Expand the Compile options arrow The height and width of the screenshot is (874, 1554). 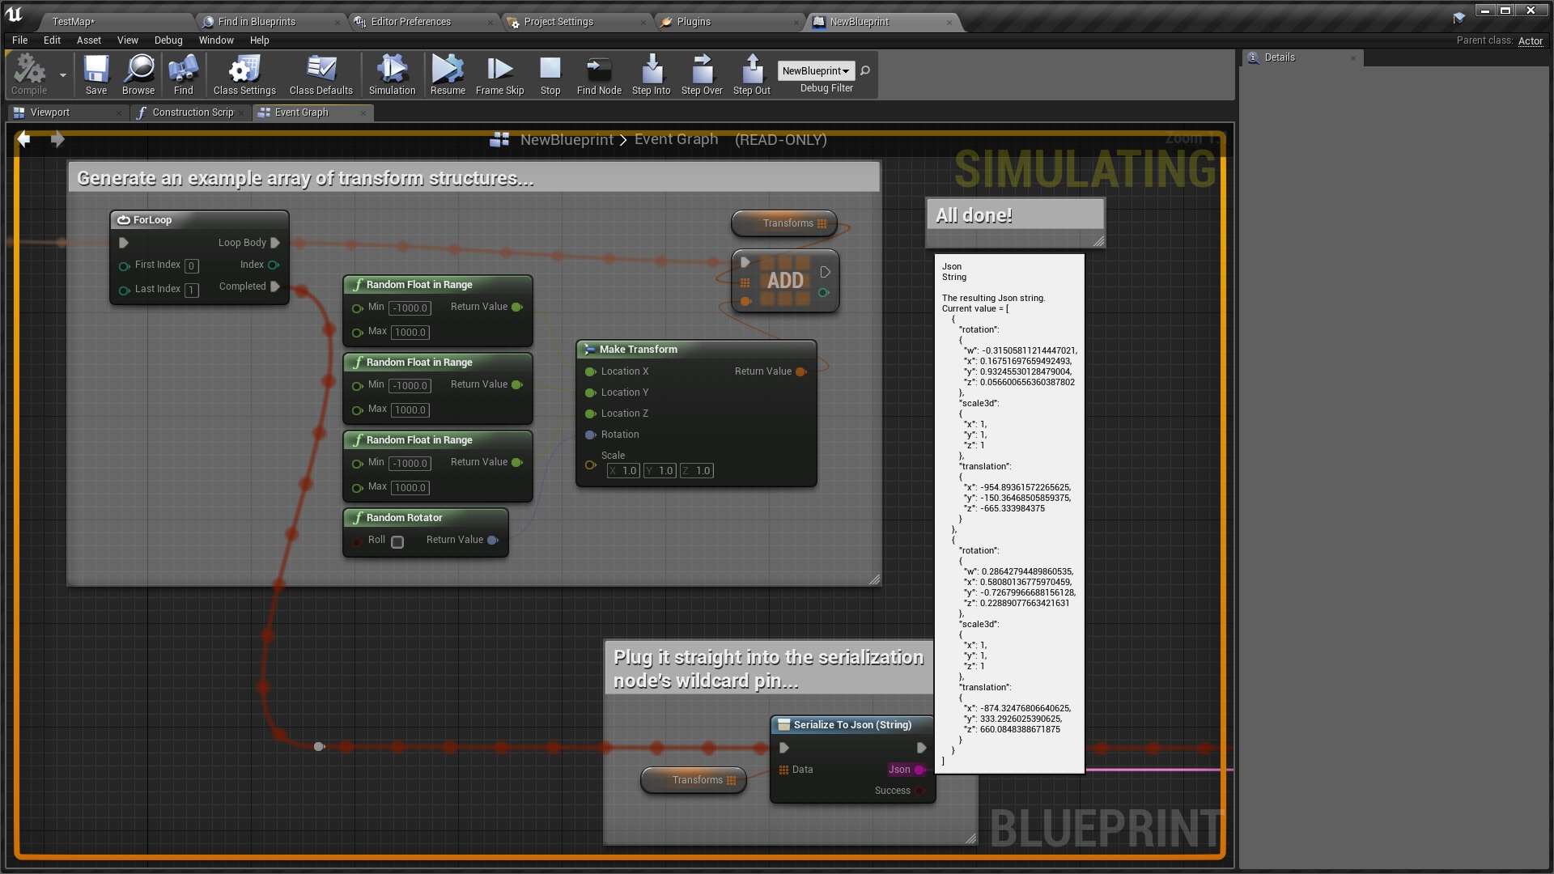62,74
